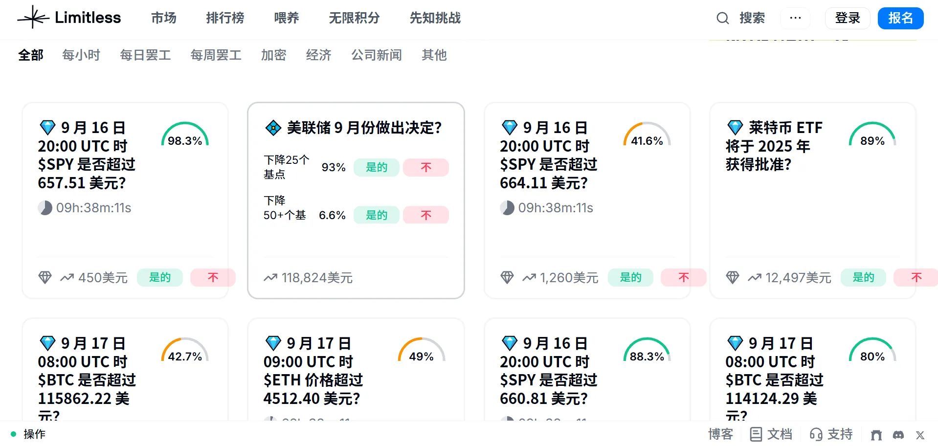Click the support headset icon
938x447 pixels.
[x=816, y=434]
